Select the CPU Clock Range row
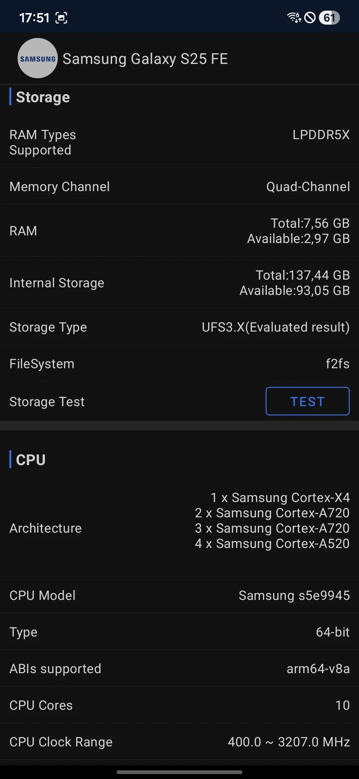 coord(179,742)
